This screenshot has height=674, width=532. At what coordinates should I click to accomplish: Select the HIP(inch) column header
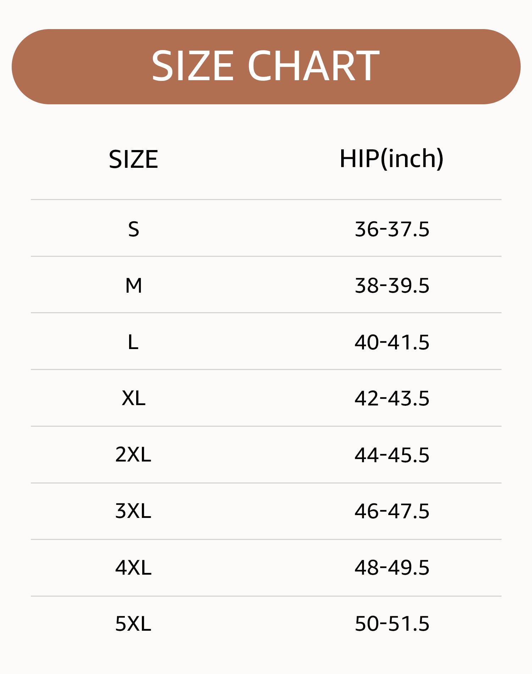click(392, 159)
